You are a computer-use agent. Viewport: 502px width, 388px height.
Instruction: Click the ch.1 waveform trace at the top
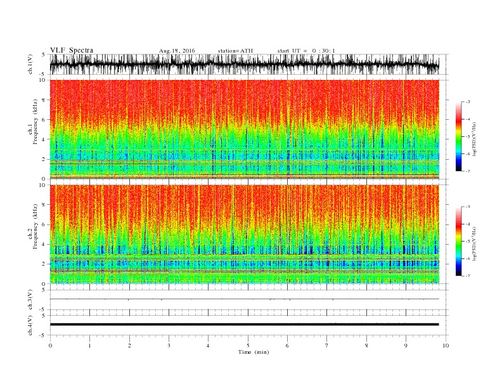coord(244,64)
